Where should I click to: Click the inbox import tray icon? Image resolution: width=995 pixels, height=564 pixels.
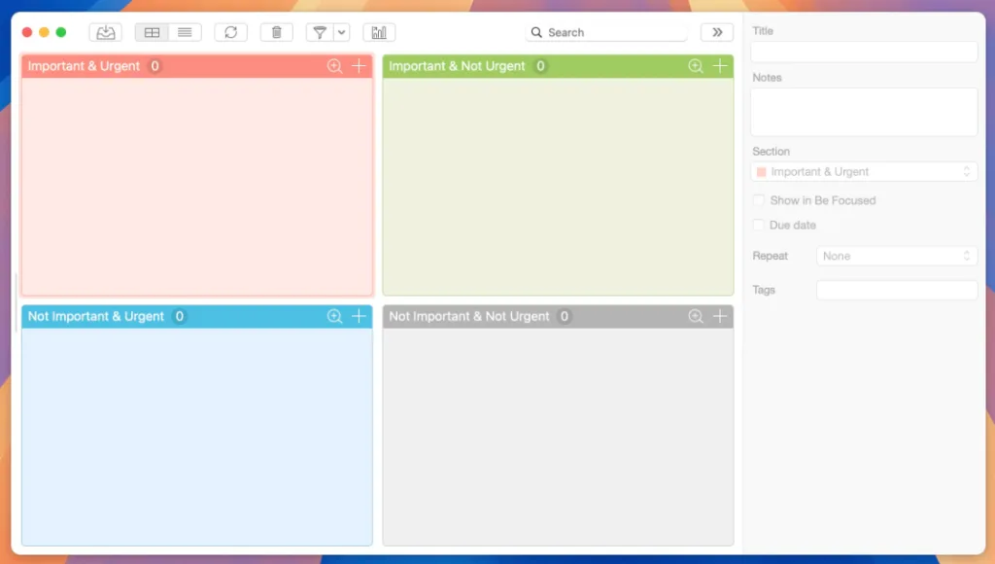click(105, 32)
